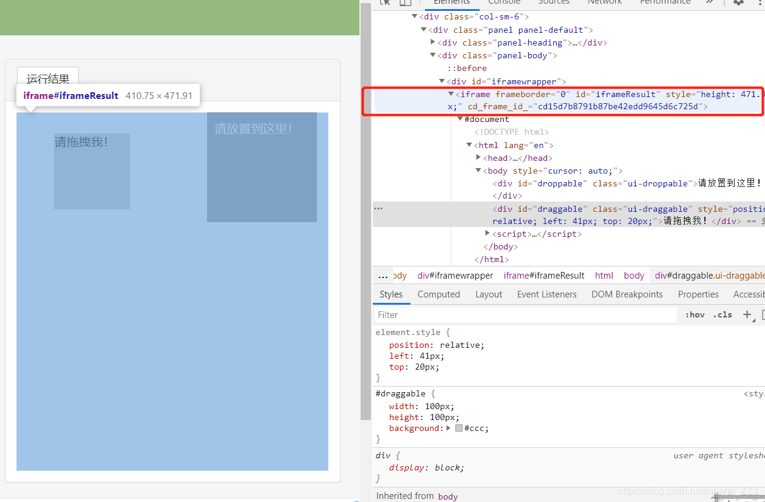
Task: Collapse the panel-body div node
Action: (x=433, y=55)
